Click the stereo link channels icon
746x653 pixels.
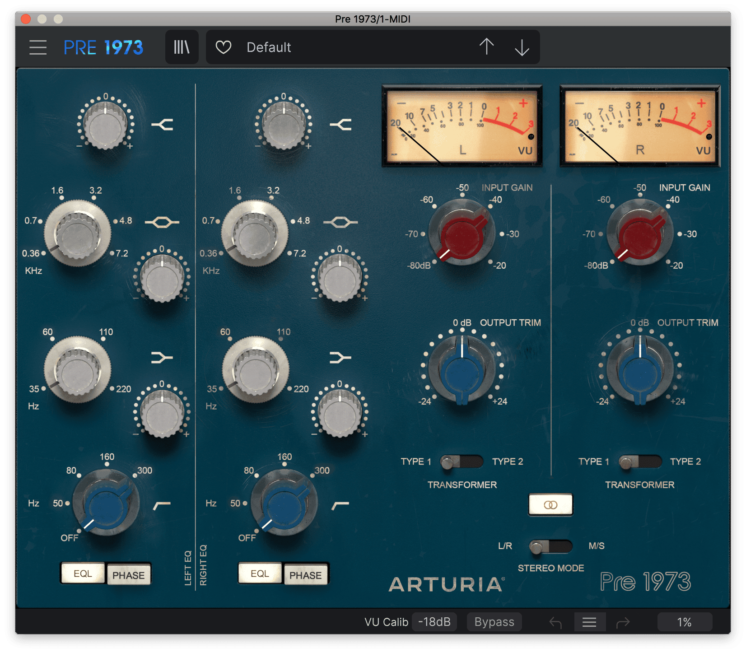coord(550,504)
